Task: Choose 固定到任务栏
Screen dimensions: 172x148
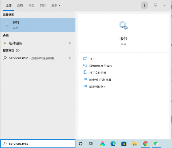Action: [x=98, y=87]
